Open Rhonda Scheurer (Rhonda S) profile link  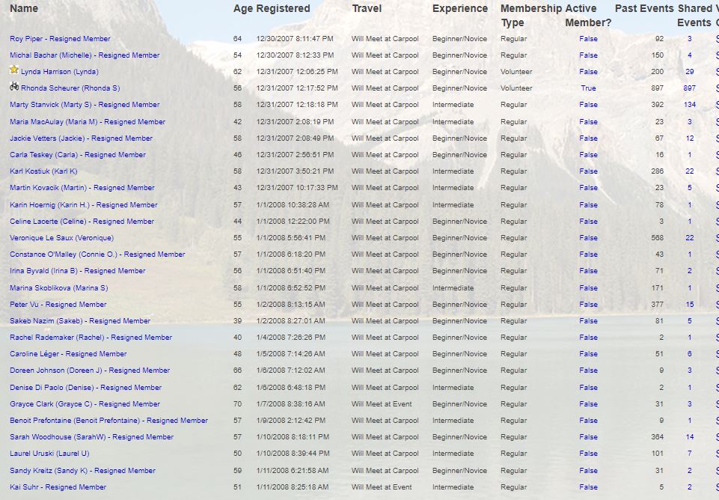point(70,88)
